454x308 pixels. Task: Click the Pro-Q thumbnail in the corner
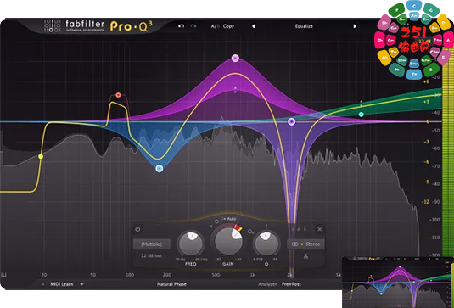tap(398, 282)
